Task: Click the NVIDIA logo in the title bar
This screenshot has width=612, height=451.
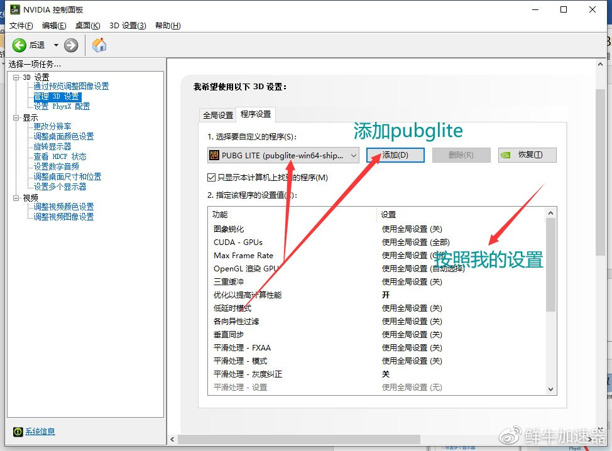Action: [x=16, y=9]
